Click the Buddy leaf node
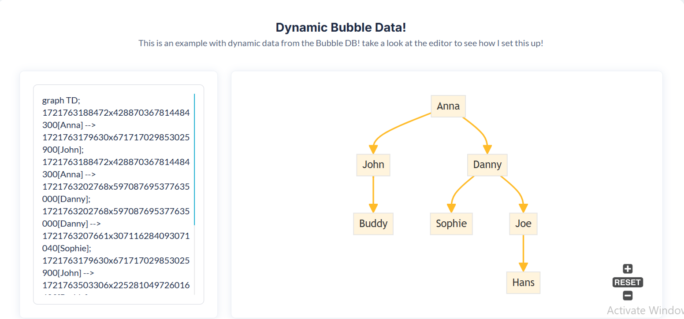This screenshot has width=684, height=319. pos(373,224)
